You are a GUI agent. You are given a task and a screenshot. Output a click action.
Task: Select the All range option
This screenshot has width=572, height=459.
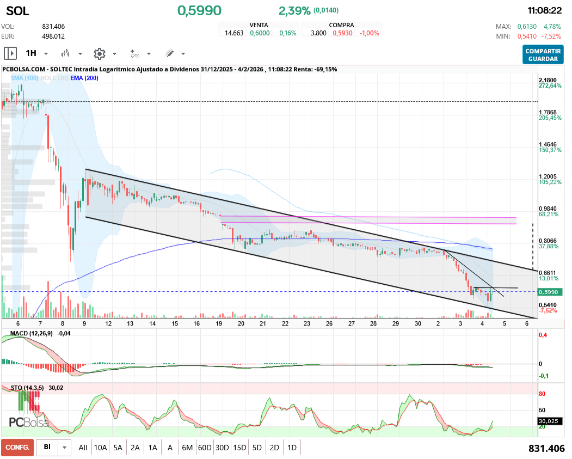(x=83, y=447)
